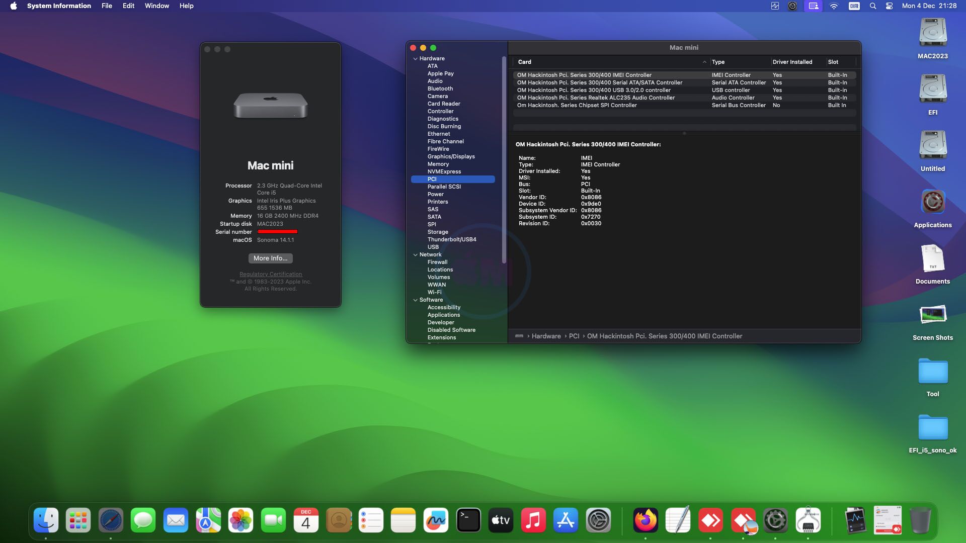This screenshot has height=543, width=966.
Task: Select Tool folder on desktop
Action: tap(933, 378)
